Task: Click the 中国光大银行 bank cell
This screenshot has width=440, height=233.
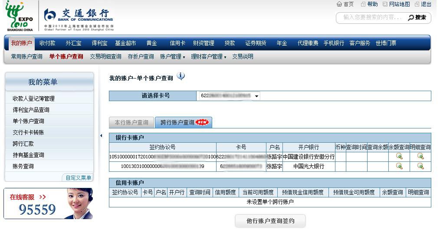Action: pyautogui.click(x=309, y=167)
